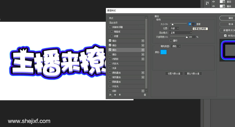
Task: Open the blue stroke color swatch
Action: click(x=163, y=52)
